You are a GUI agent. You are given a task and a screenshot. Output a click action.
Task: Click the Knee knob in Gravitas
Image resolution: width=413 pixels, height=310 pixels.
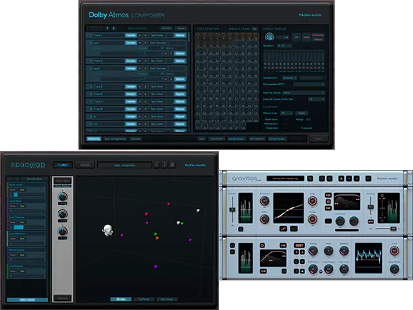[313, 201]
